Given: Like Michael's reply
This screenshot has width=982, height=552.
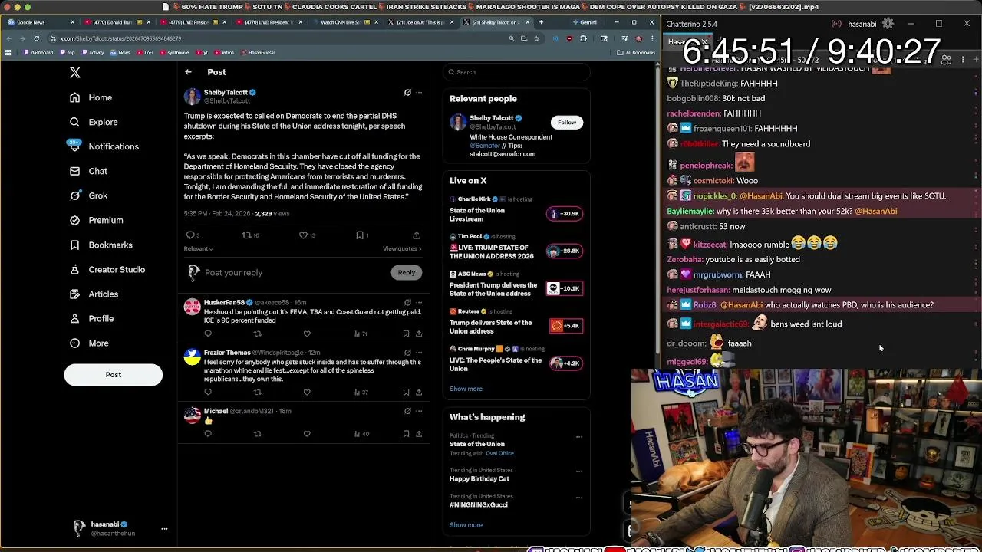Looking at the screenshot, I should 307,433.
